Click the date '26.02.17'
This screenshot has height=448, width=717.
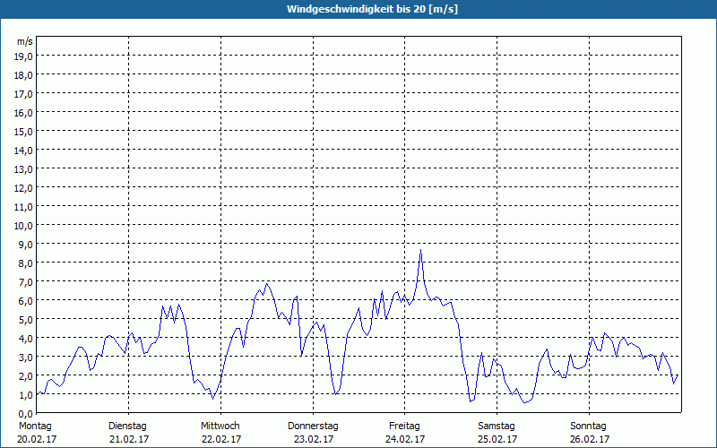tap(590, 439)
